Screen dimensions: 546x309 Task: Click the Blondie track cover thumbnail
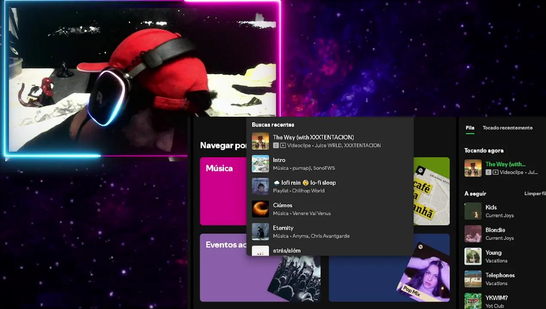(x=473, y=234)
